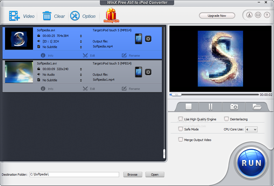
Task: Click the Open destination folder button
Action: [155, 175]
